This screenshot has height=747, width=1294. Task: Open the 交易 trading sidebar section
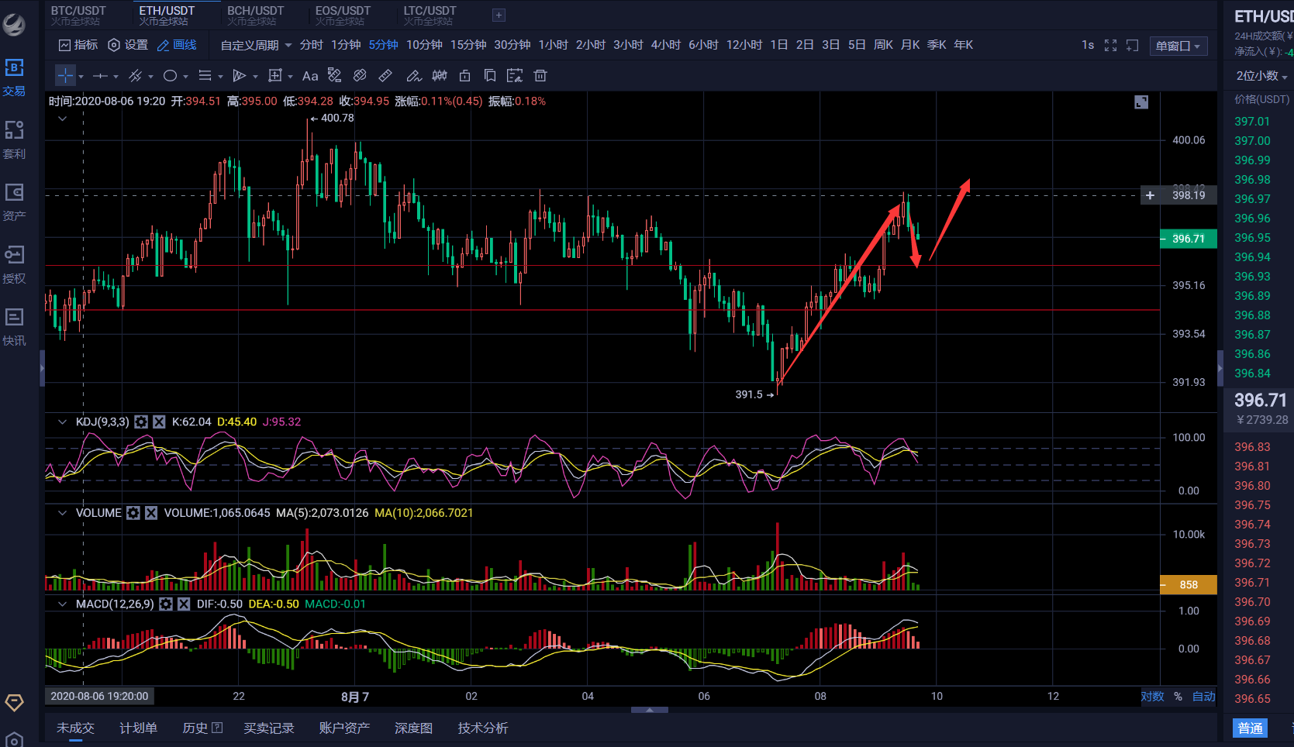14,77
